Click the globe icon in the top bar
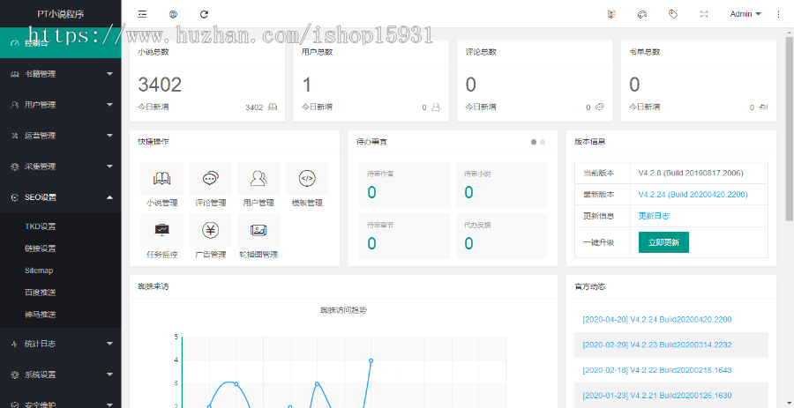The image size is (794, 408). pyautogui.click(x=173, y=14)
